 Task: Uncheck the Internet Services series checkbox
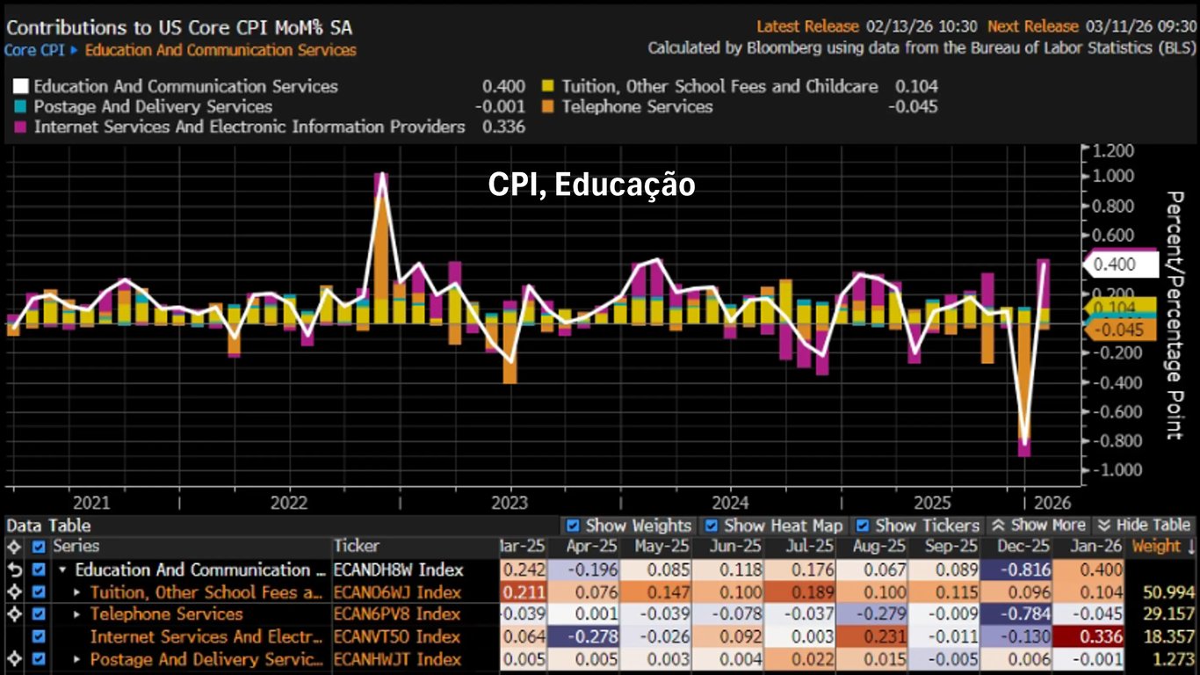pyautogui.click(x=38, y=637)
